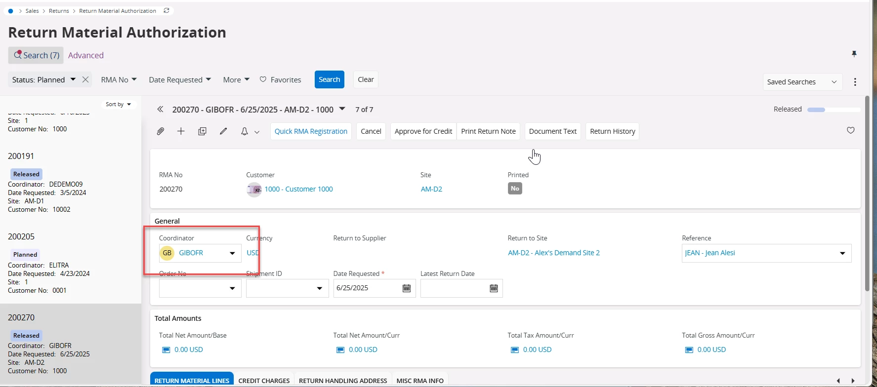Open Return to Site AM-D2 link

pyautogui.click(x=554, y=253)
